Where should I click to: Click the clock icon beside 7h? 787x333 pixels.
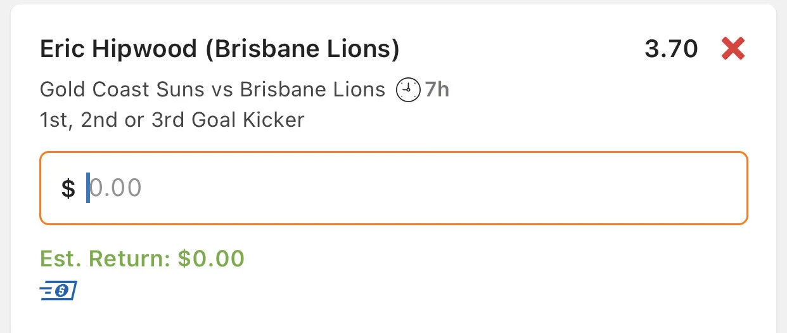coord(407,90)
